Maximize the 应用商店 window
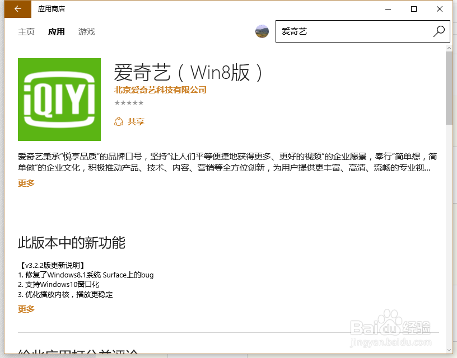The image size is (457, 358). pyautogui.click(x=413, y=9)
